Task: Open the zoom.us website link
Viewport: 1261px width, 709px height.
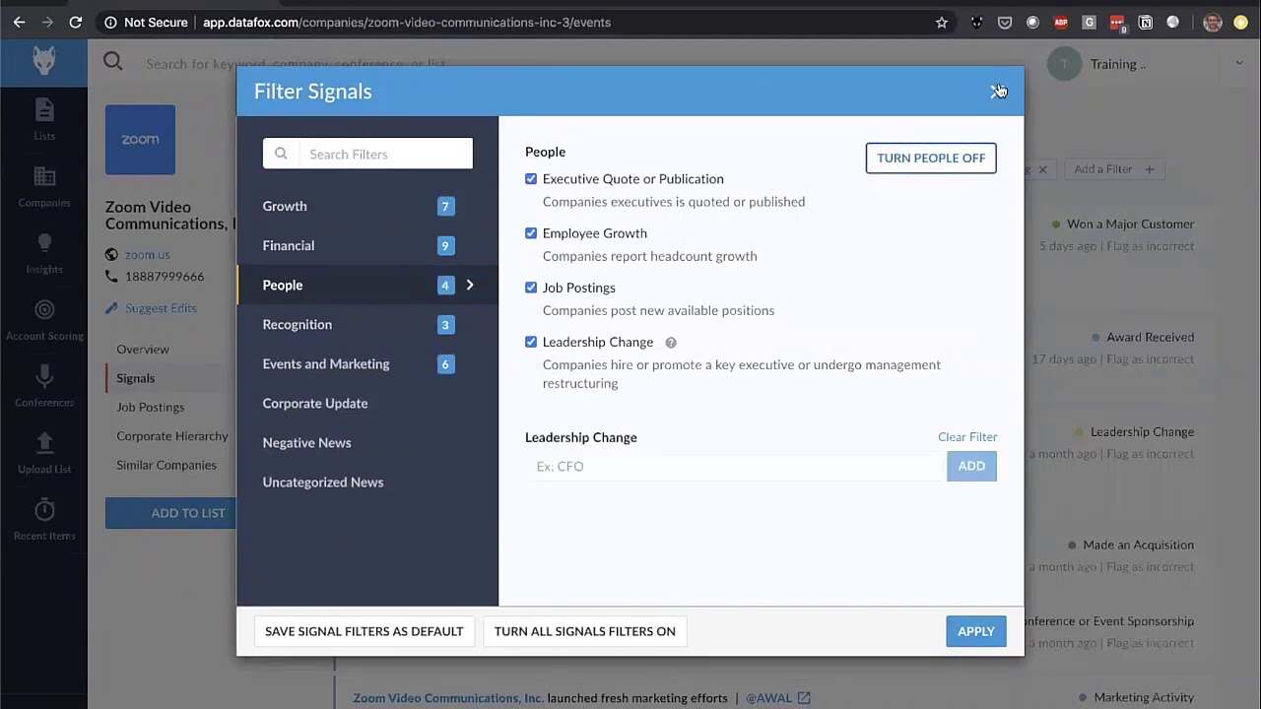Action: point(147,255)
